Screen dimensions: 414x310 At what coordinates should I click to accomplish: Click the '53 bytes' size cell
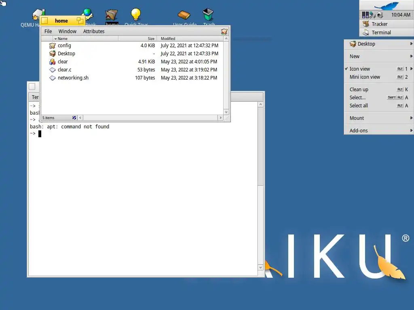146,70
